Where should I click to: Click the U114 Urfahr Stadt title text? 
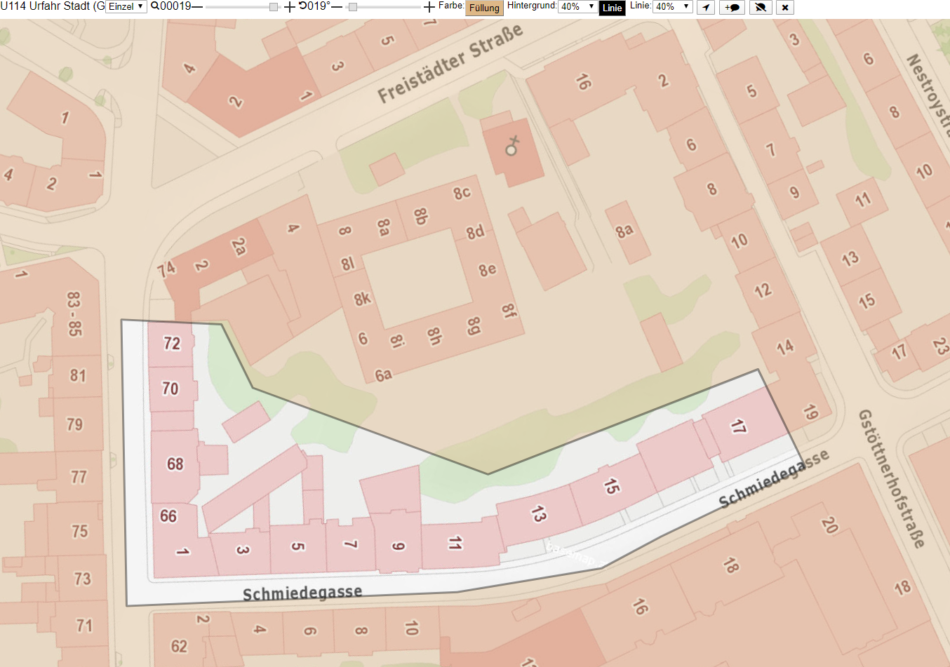pos(53,6)
